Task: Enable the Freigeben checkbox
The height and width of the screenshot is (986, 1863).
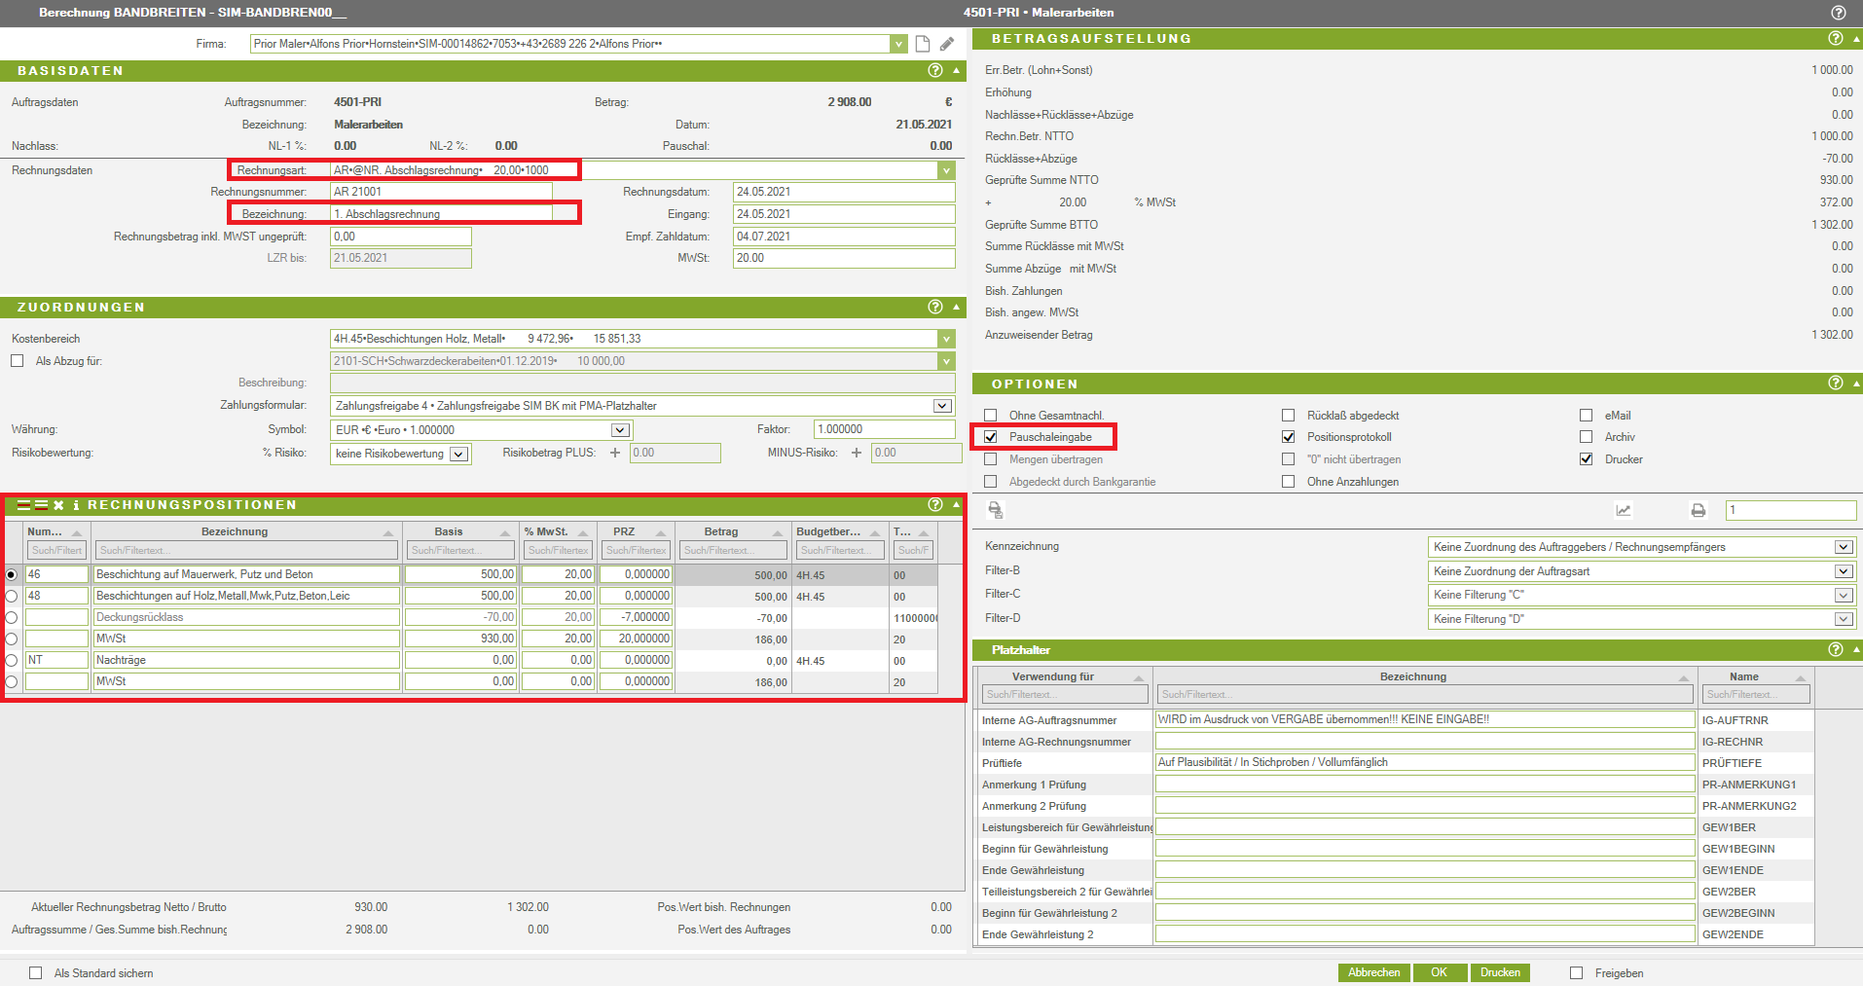Action: 1576,972
